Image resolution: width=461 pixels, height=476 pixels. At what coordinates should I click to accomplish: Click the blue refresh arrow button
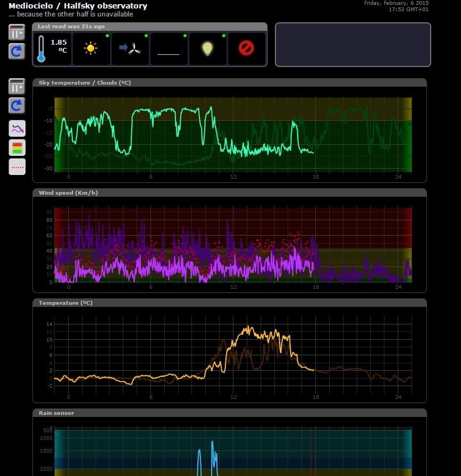pyautogui.click(x=16, y=52)
